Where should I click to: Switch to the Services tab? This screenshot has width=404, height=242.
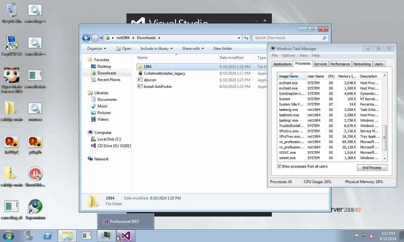click(320, 64)
